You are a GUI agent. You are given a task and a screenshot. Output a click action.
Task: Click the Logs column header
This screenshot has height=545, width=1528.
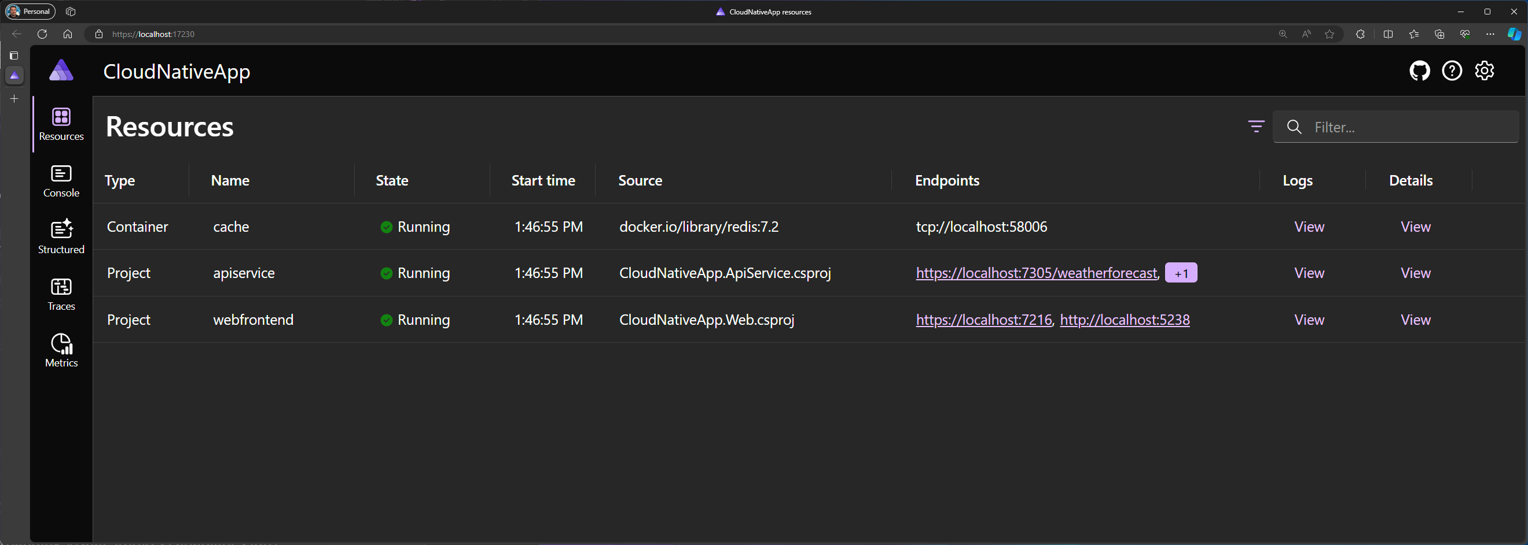(x=1297, y=181)
